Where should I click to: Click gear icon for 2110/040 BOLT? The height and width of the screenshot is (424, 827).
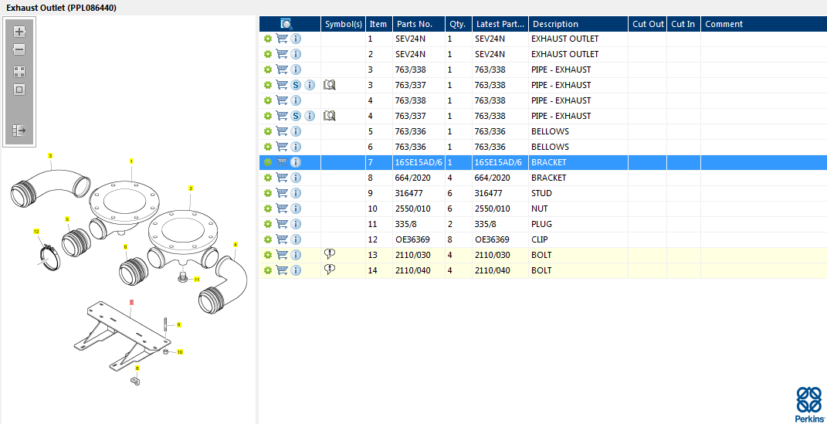click(268, 270)
